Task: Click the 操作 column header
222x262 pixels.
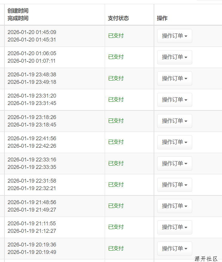Action: (x=162, y=18)
